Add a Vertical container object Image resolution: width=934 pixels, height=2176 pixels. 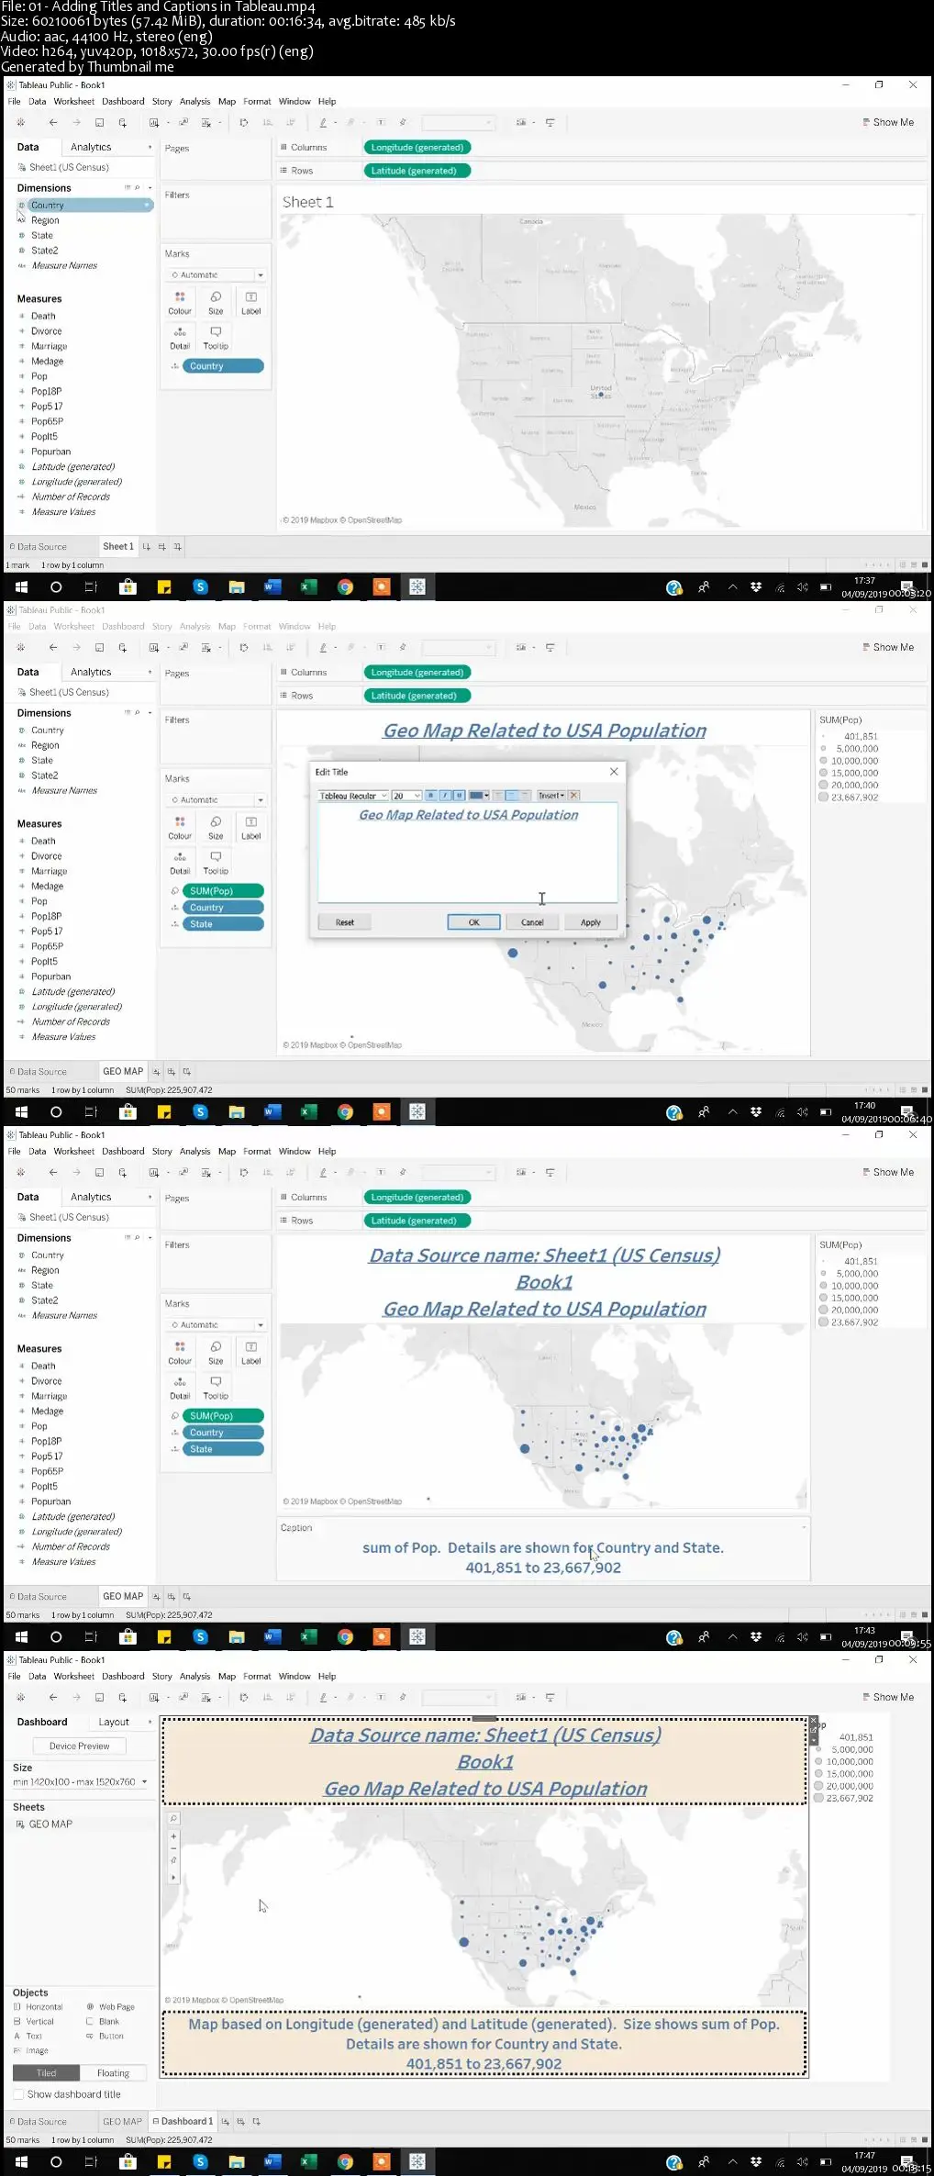point(34,2022)
